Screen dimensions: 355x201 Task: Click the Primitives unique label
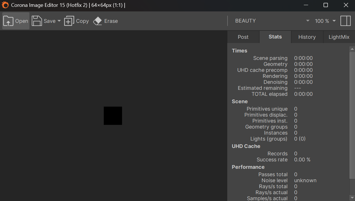(267, 109)
